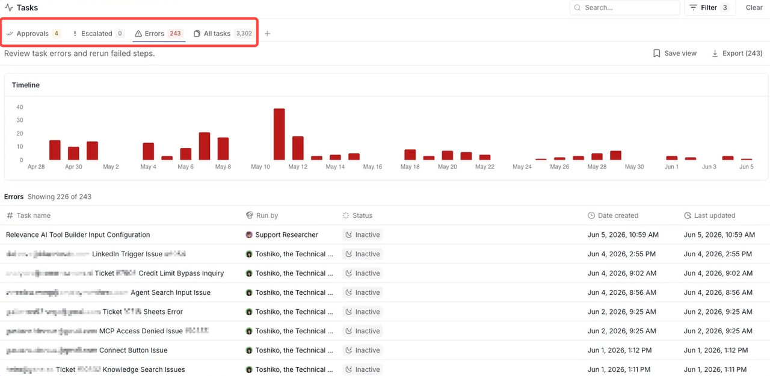Export the 243 error tasks
This screenshot has height=376, width=770.
737,54
